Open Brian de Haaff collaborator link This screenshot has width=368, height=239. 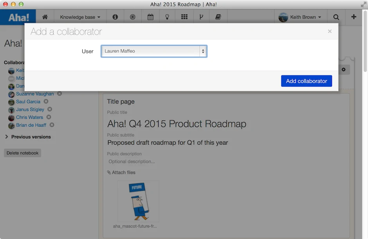31,125
